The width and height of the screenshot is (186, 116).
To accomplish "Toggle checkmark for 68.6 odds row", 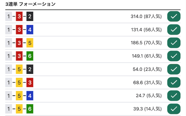I will coord(174,82).
